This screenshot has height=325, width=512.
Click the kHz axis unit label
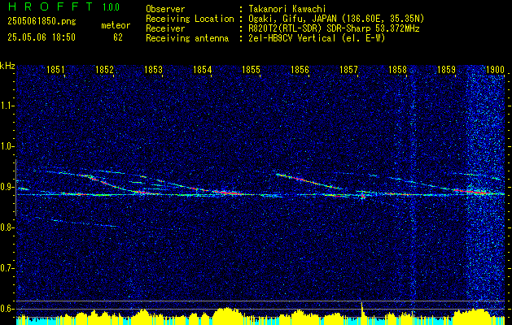click(x=7, y=66)
